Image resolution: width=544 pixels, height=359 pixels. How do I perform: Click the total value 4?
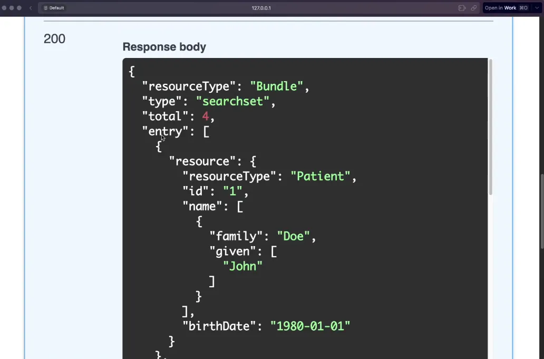206,116
